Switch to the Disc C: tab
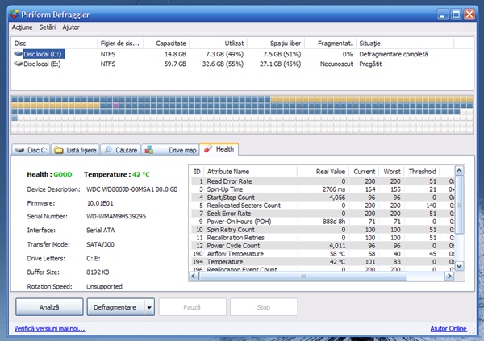Viewport: 484px width, 341px height. [31, 150]
